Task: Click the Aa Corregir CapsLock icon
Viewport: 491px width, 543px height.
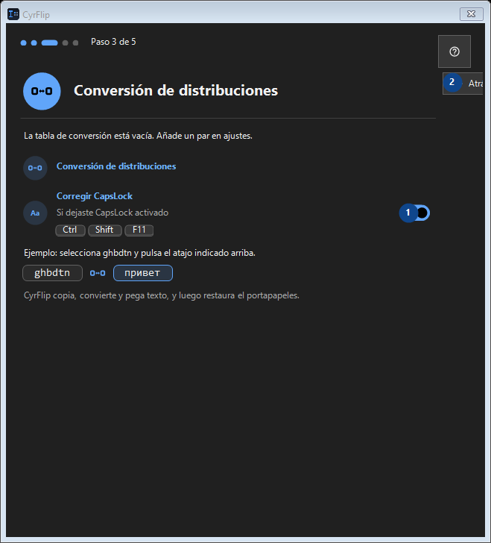Action: click(x=35, y=213)
